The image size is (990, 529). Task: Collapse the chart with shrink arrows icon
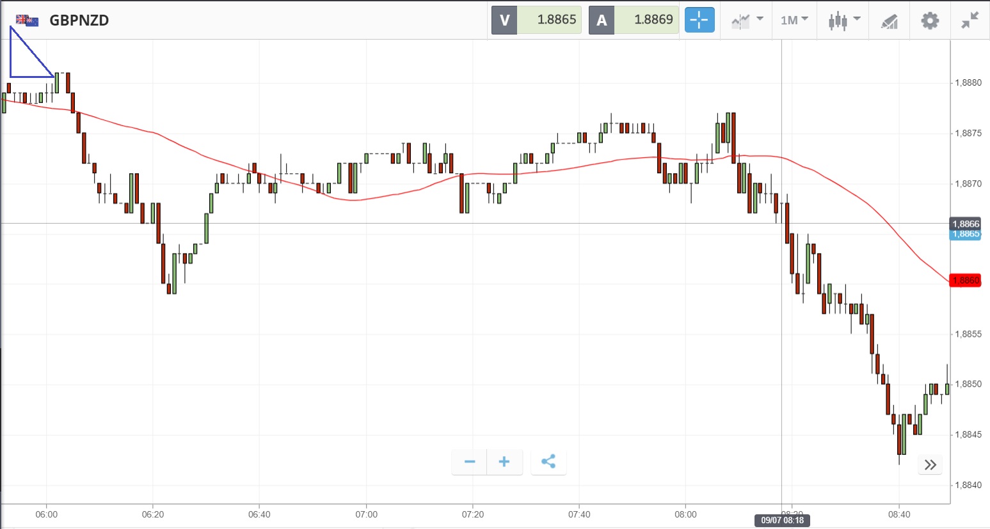[970, 20]
